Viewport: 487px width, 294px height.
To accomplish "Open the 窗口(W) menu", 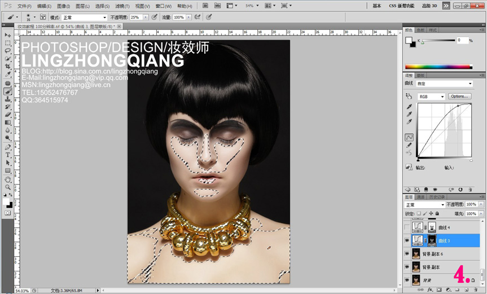I will (x=164, y=6).
